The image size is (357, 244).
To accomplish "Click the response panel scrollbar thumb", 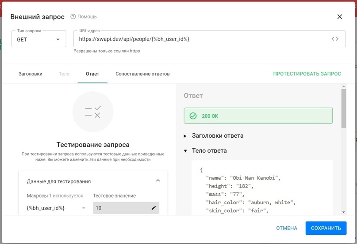I will (x=344, y=108).
